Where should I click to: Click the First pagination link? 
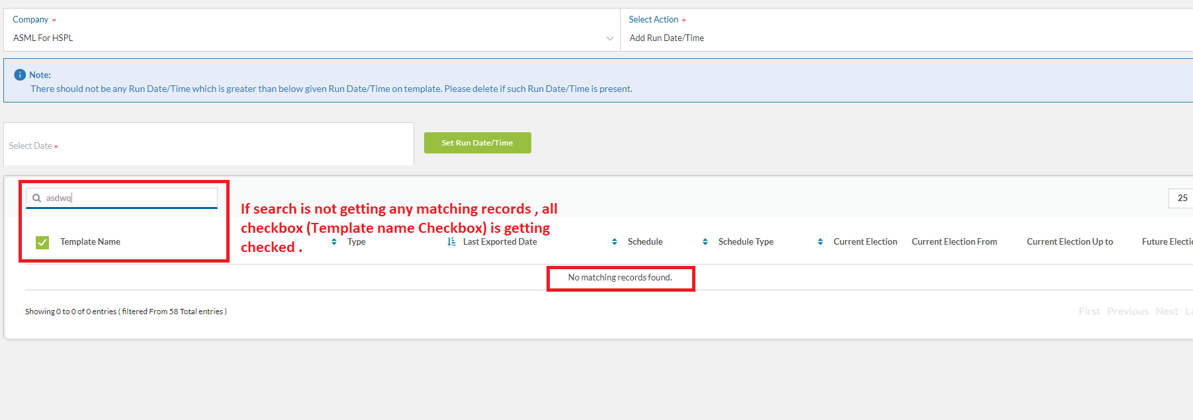1089,312
